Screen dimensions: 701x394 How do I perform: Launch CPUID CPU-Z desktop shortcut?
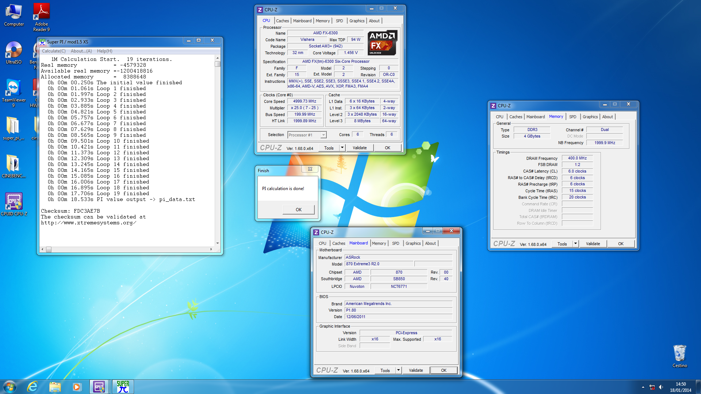pos(14,204)
